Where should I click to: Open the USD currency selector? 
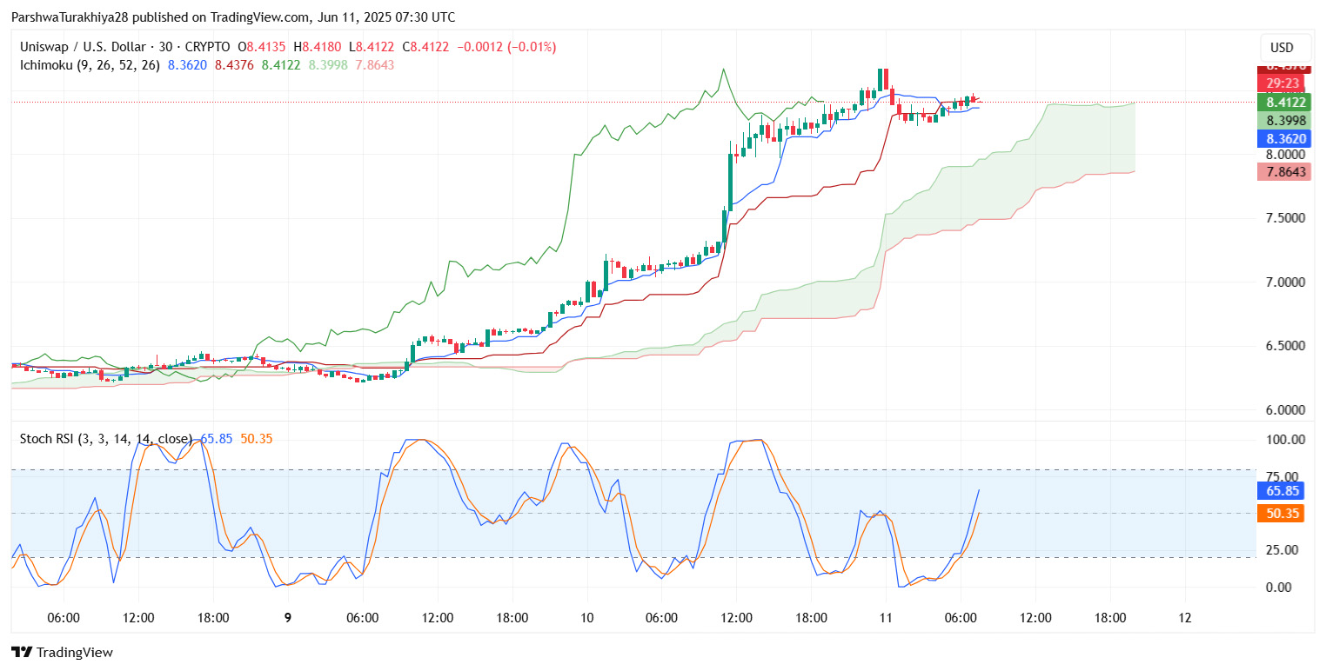click(1282, 48)
